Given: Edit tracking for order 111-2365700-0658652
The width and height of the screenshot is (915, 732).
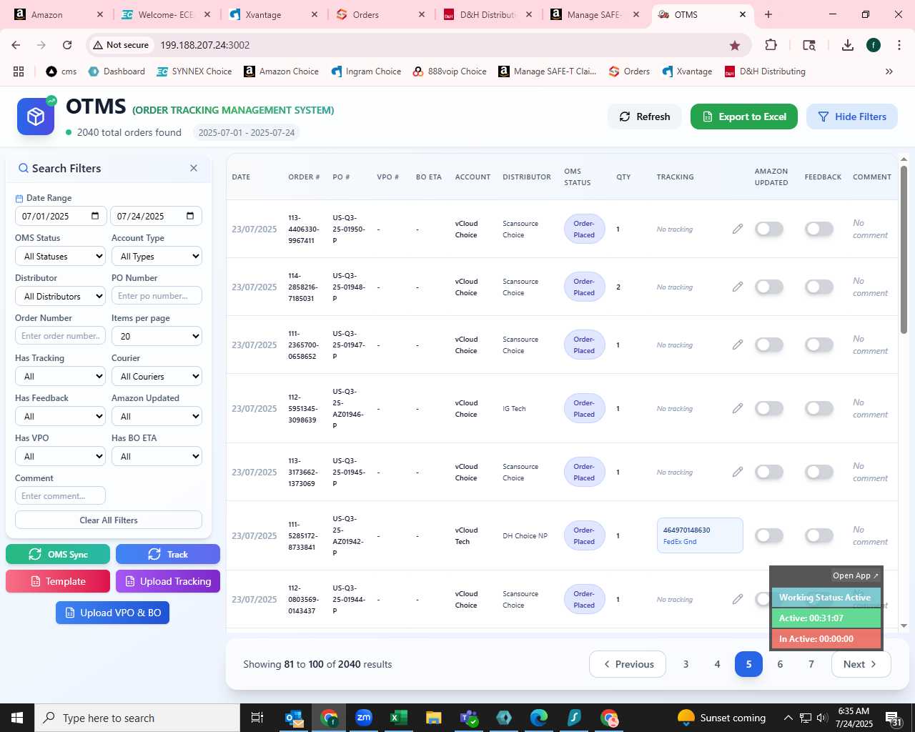Looking at the screenshot, I should coord(738,345).
